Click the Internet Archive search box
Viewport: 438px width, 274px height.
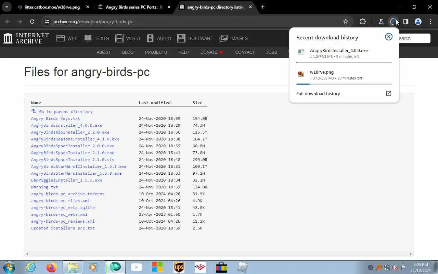tap(414, 38)
